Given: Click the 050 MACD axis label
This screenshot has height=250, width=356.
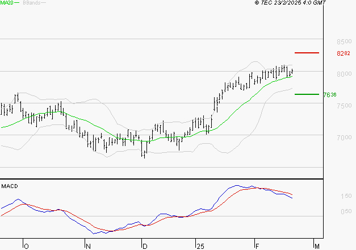Looking at the screenshot, I should point(346,212).
